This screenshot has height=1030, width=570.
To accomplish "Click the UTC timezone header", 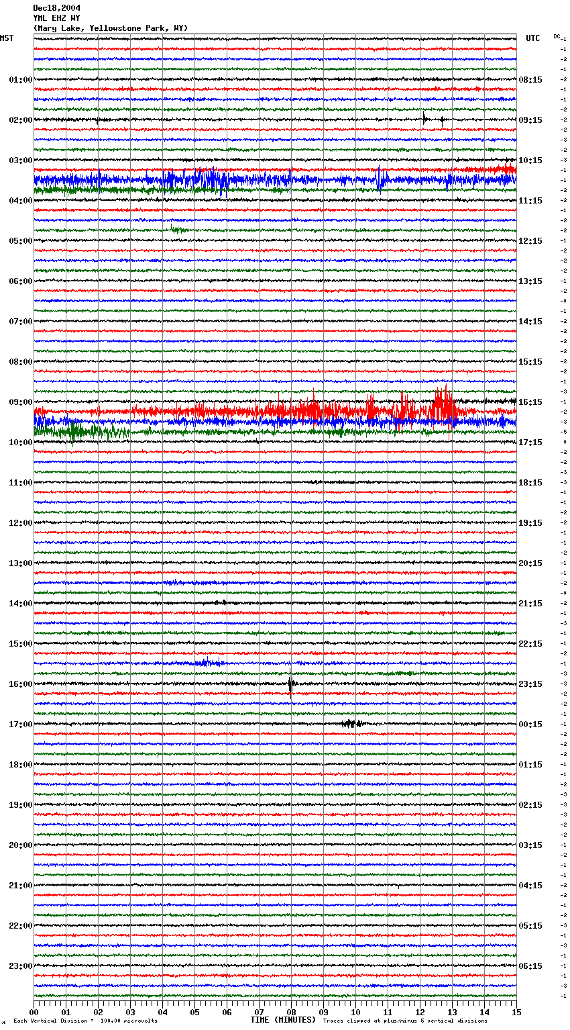I will (532, 38).
